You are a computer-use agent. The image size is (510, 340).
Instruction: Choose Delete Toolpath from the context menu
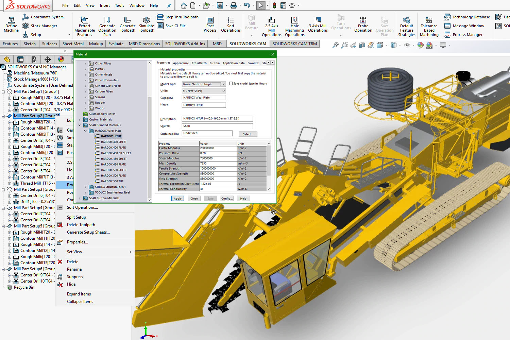(x=81, y=224)
